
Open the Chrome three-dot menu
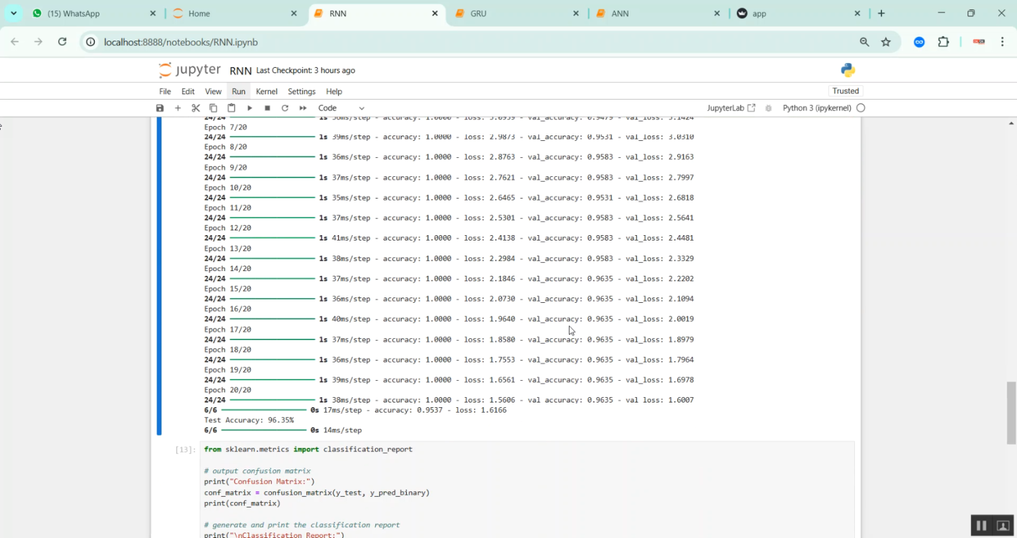[x=1002, y=42]
